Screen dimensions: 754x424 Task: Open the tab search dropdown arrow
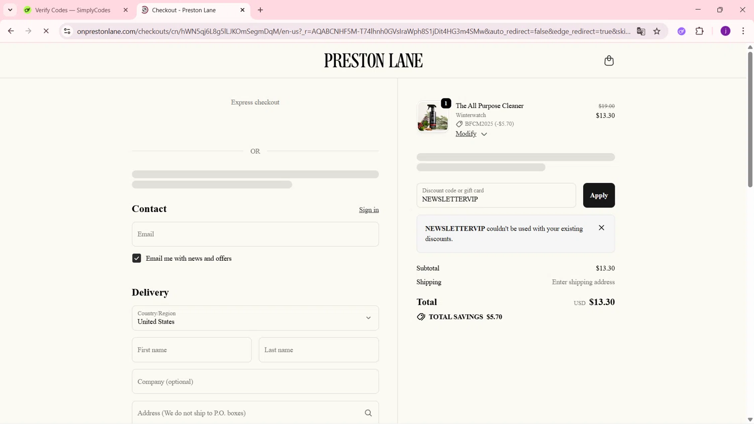click(x=10, y=10)
